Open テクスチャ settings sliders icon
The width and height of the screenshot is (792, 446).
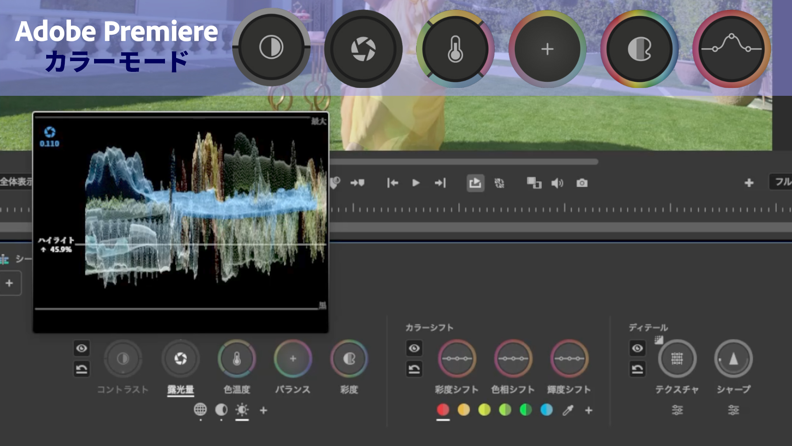coord(677,410)
